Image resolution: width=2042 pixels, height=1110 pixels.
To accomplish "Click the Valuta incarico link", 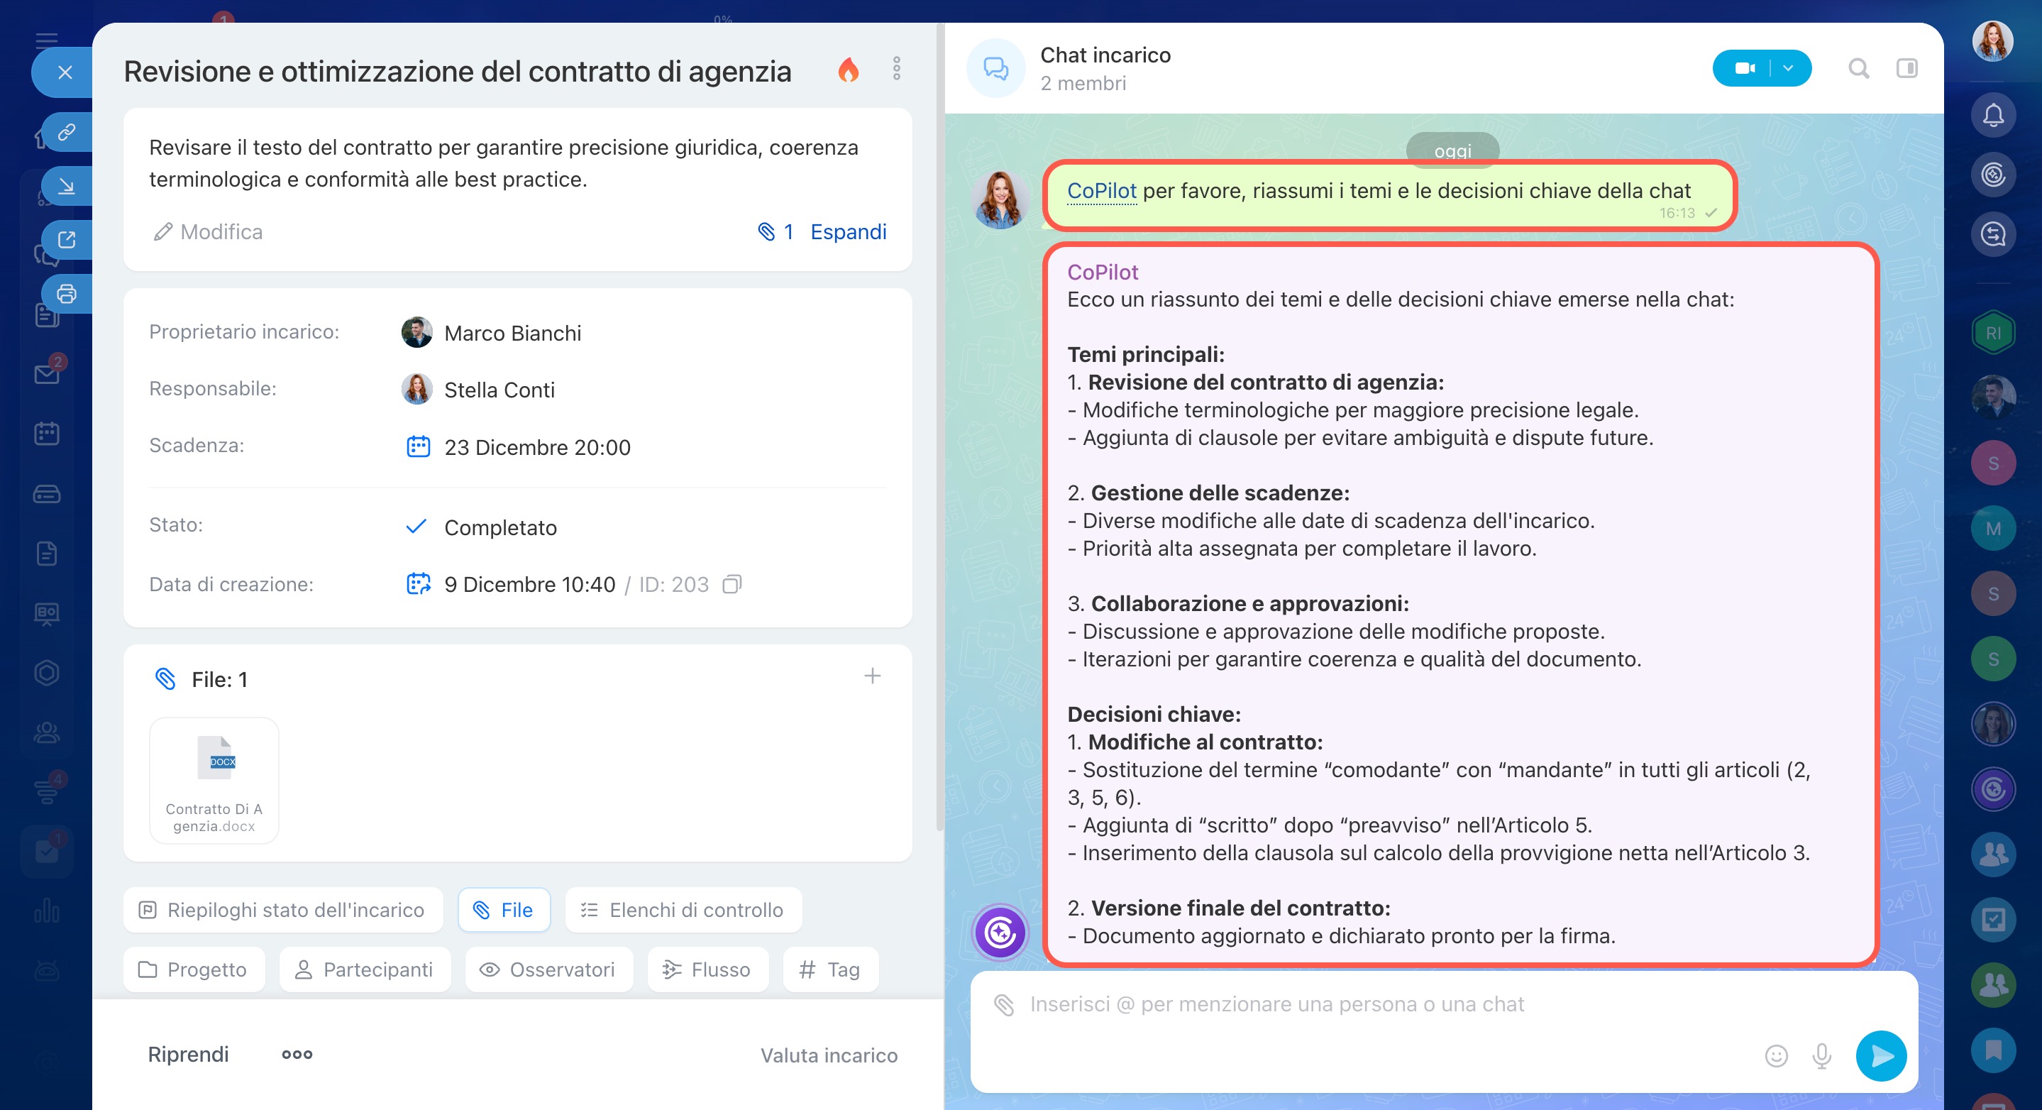I will [x=829, y=1055].
